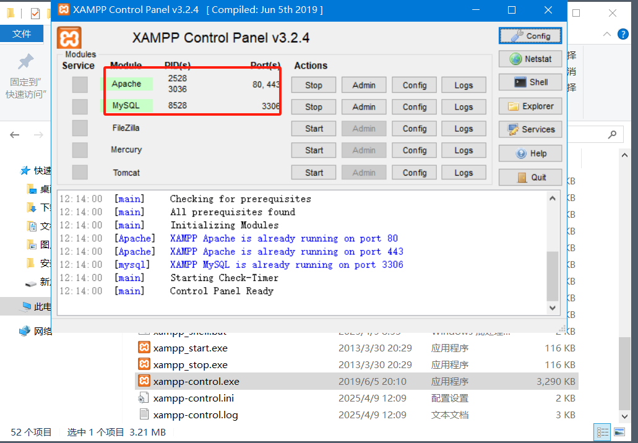This screenshot has height=443, width=638.
Task: Open the MySQL Config menu
Action: 414,107
